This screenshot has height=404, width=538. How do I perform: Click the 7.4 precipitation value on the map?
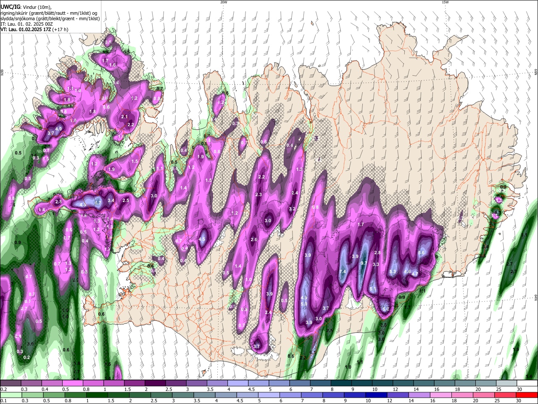coord(342,272)
